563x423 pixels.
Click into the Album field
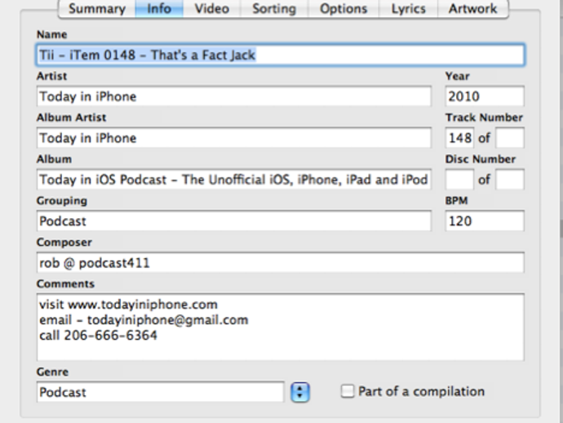click(233, 180)
